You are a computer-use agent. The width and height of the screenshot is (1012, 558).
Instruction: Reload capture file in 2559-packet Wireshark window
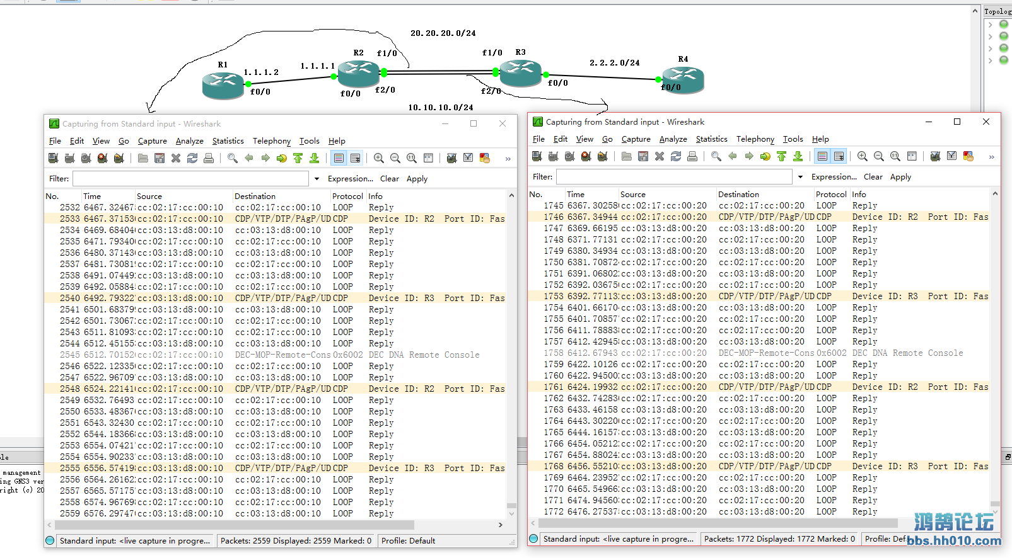pyautogui.click(x=192, y=158)
